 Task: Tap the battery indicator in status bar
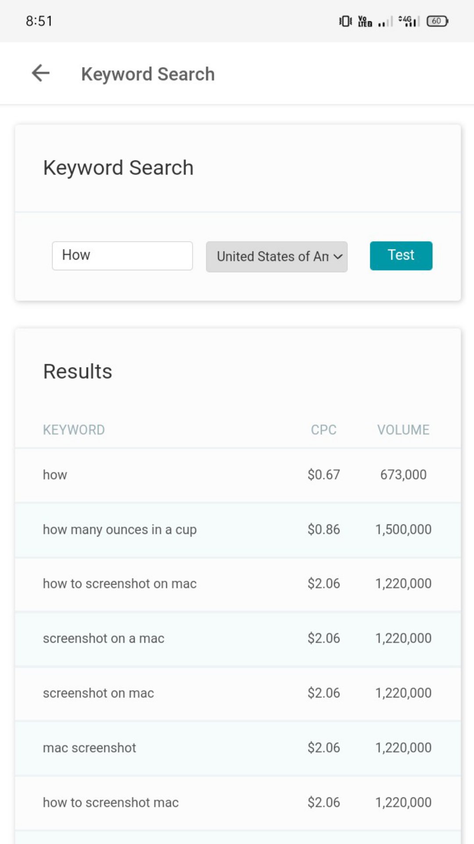coord(437,21)
